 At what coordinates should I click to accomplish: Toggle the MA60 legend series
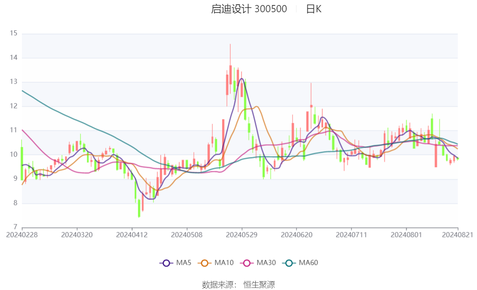(300, 263)
